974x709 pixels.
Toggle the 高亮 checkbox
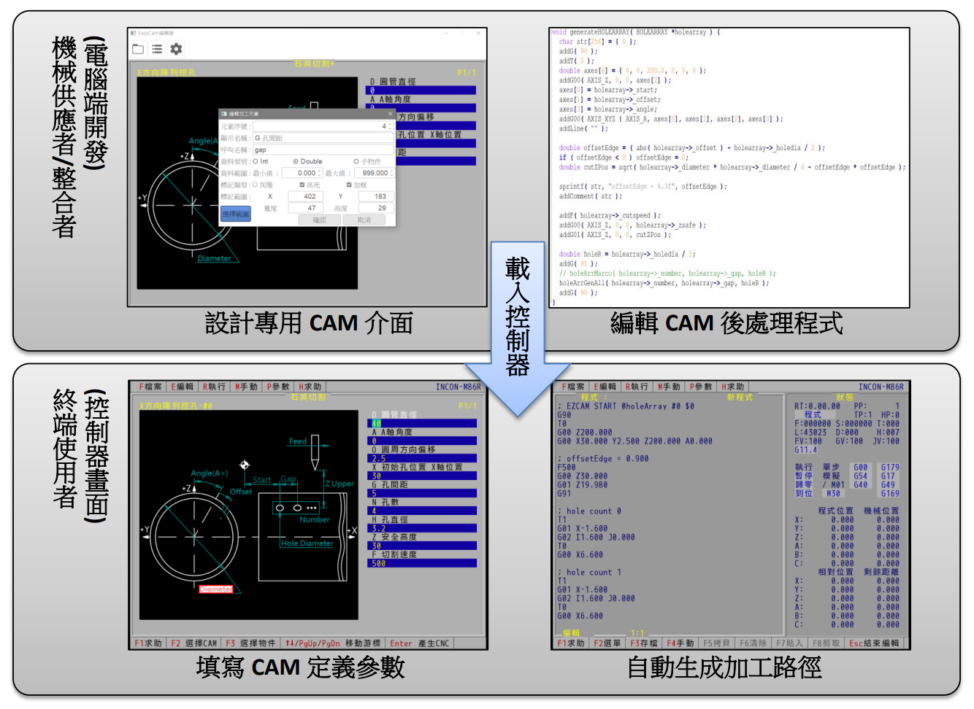302,185
